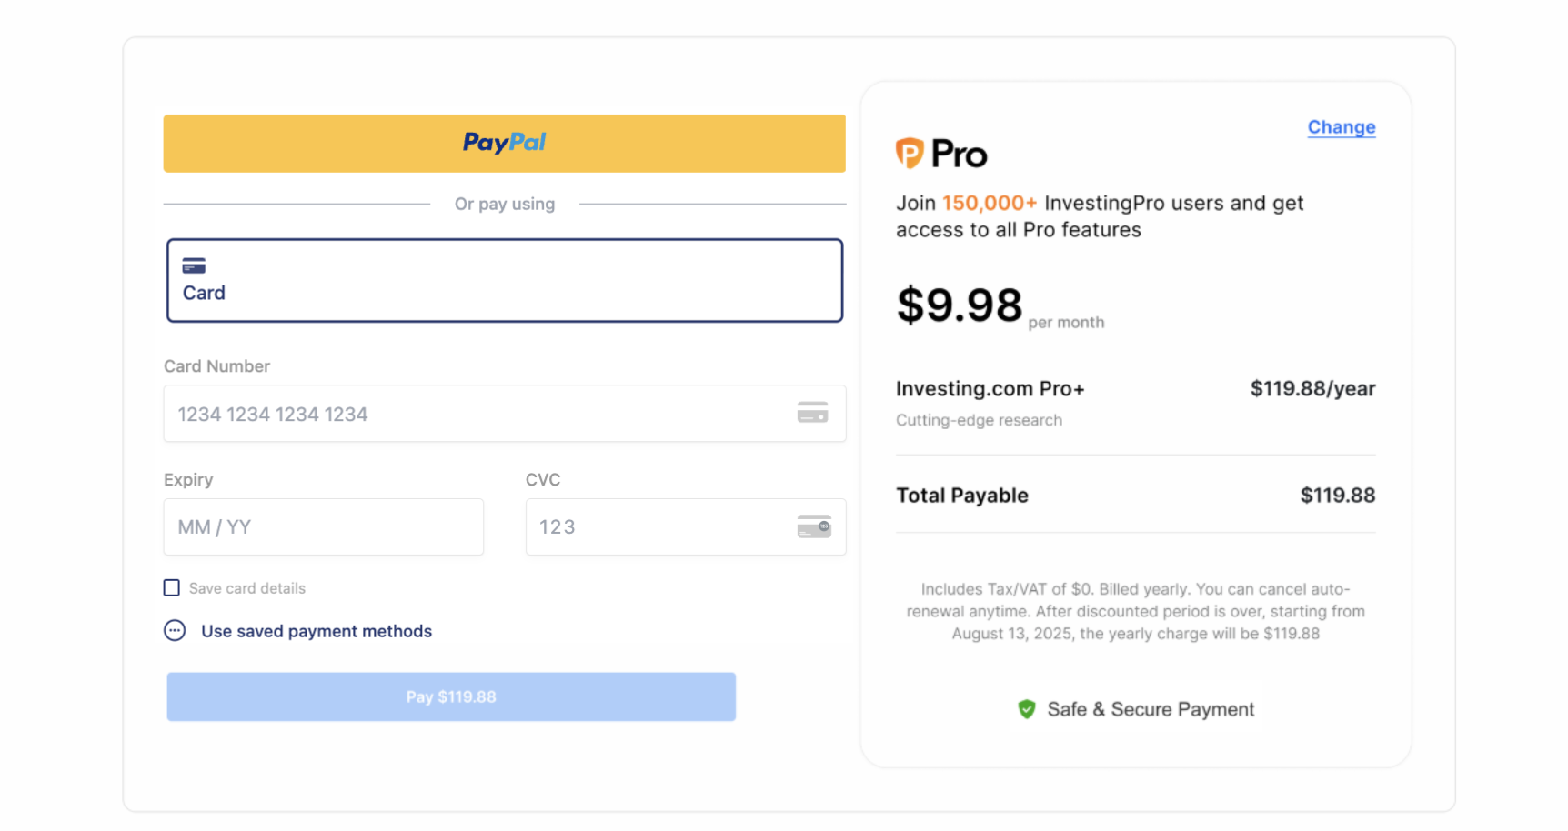Viewport: 1568px width, 831px height.
Task: Click the Change plan link
Action: 1341,127
